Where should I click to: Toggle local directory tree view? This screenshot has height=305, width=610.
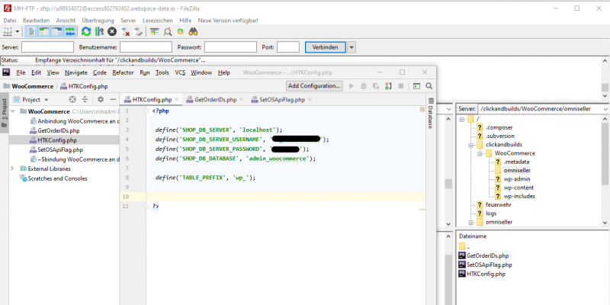coord(45,31)
